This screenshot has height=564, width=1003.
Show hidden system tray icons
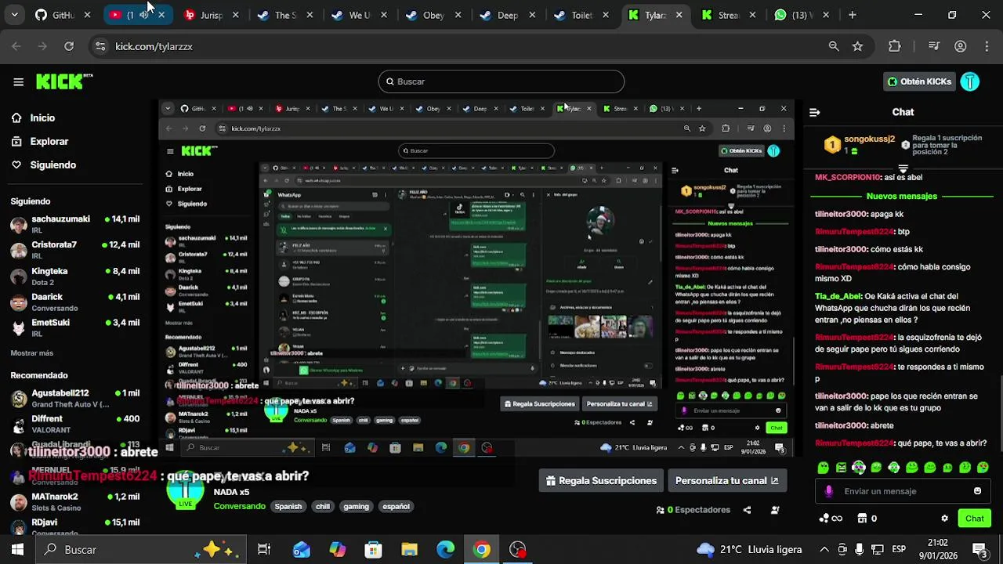click(824, 550)
